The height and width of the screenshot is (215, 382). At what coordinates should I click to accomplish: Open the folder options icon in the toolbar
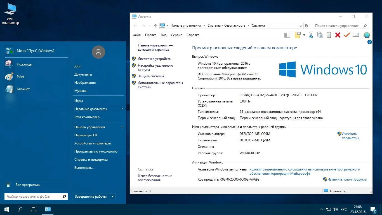[x=298, y=35]
